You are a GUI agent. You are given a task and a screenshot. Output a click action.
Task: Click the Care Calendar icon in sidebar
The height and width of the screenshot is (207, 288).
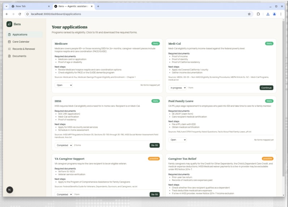[9, 42]
